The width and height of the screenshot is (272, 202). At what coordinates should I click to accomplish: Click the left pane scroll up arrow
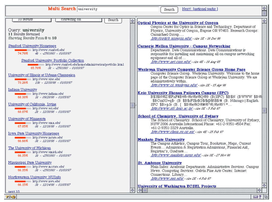(133, 21)
